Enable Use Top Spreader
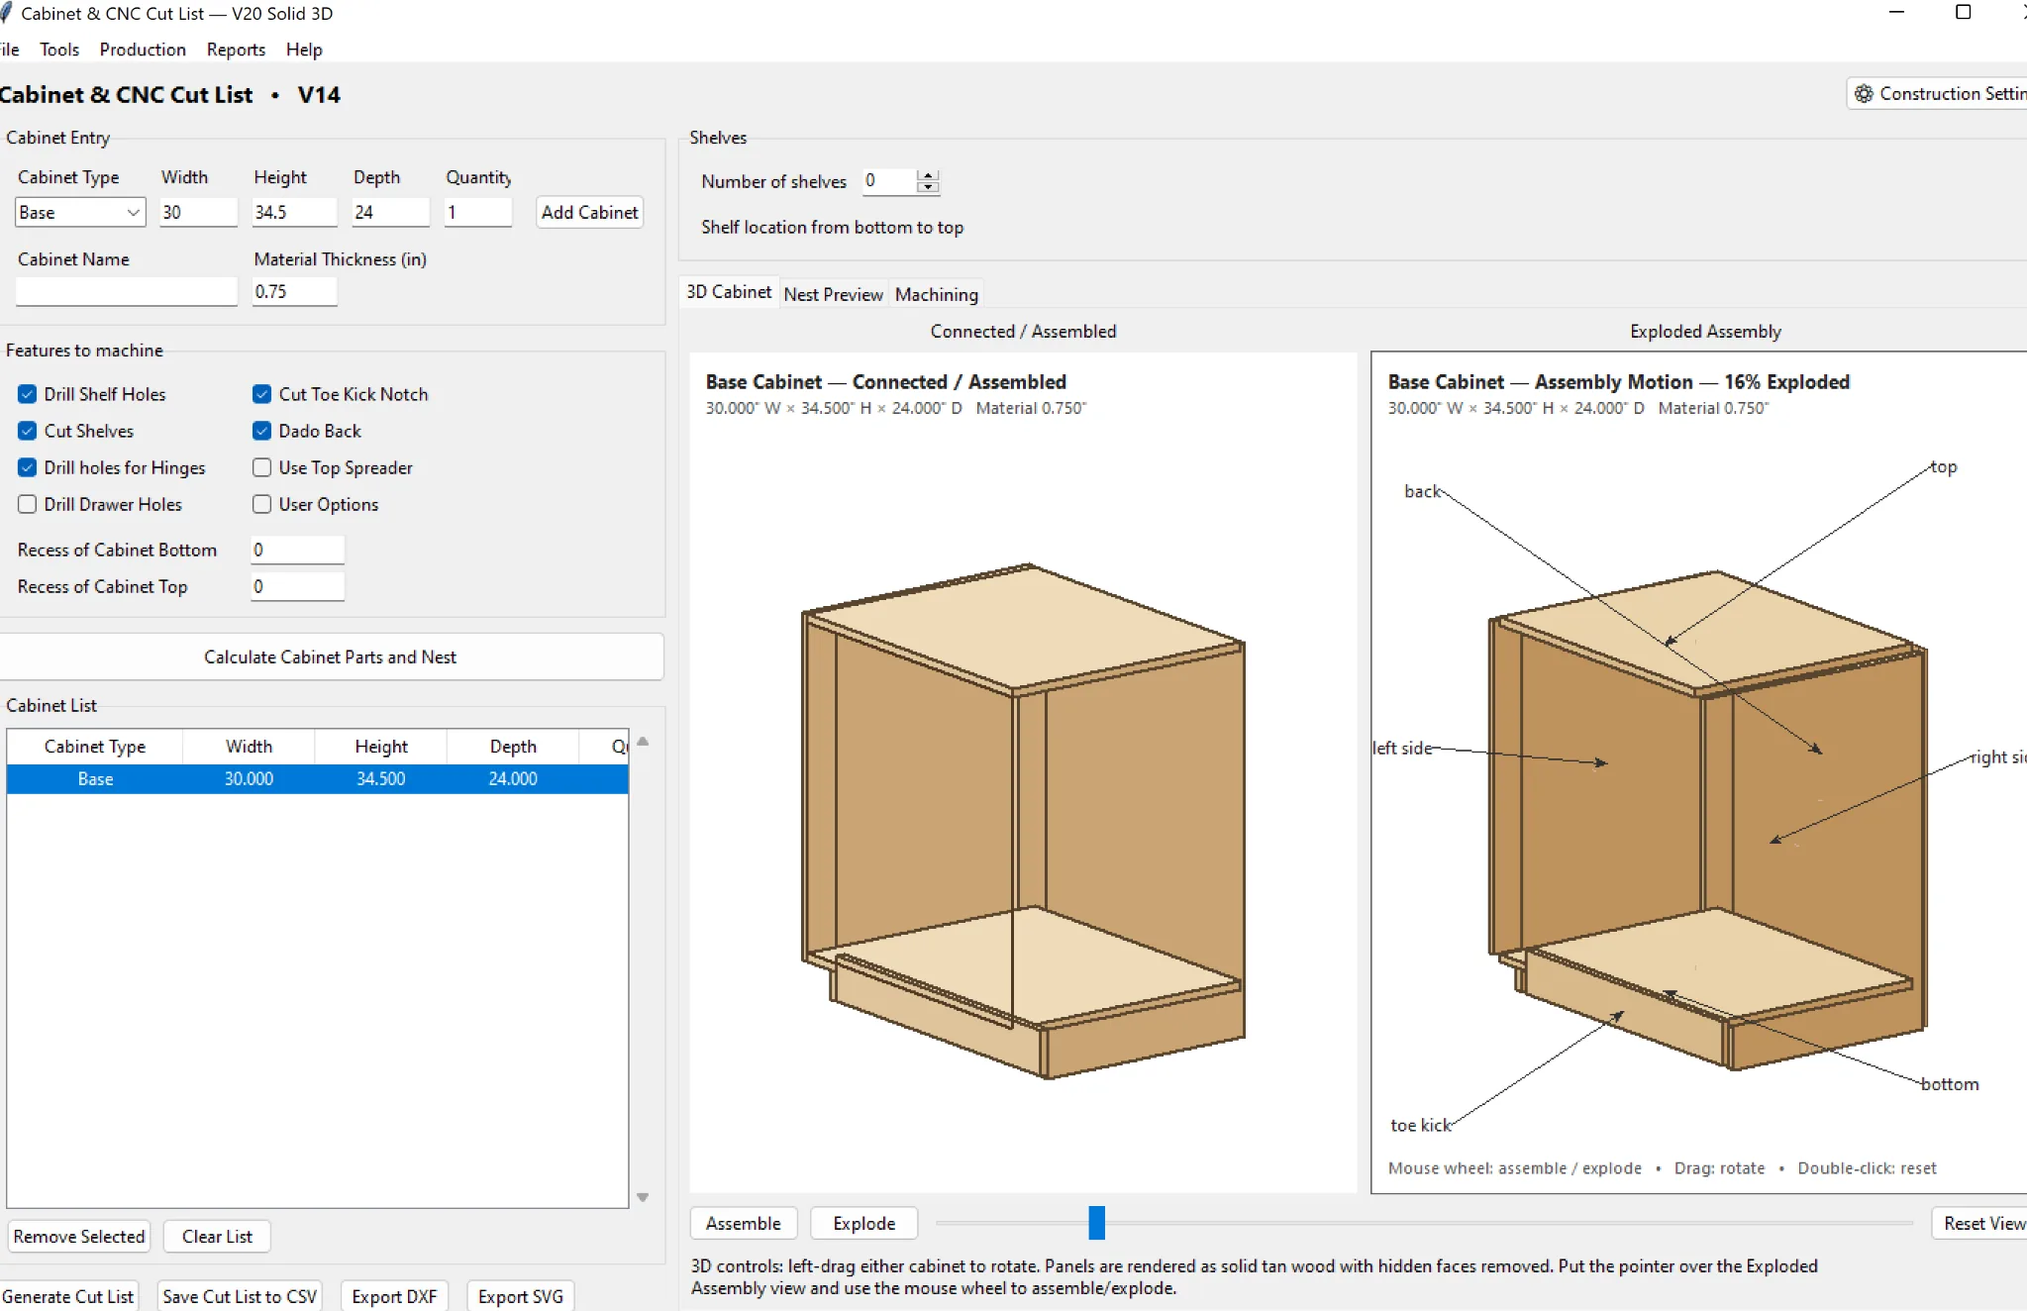This screenshot has width=2027, height=1311. coord(261,467)
